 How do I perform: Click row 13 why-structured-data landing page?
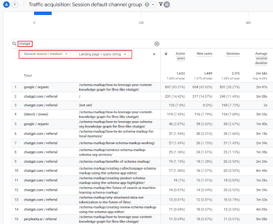coord(111,200)
